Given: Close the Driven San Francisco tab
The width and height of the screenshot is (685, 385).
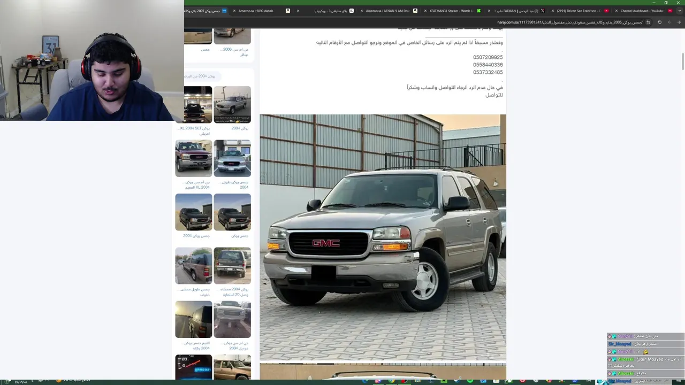Looking at the screenshot, I should (553, 11).
